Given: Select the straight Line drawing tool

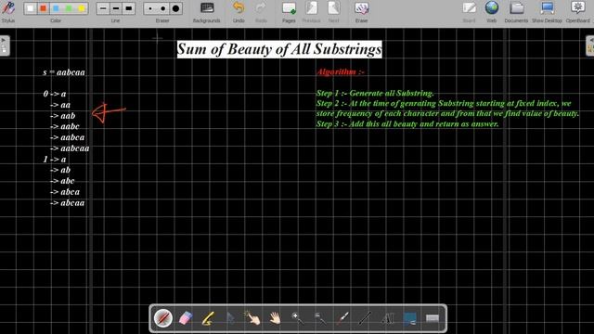Looking at the screenshot, I should (x=365, y=318).
